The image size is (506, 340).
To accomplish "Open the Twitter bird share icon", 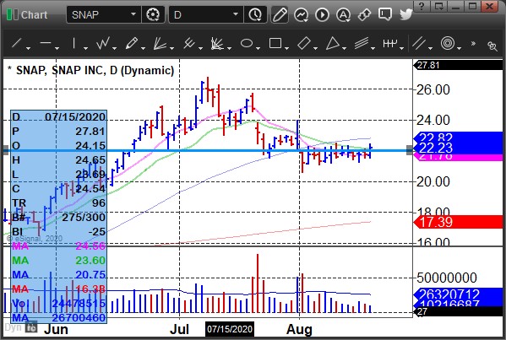I will [x=405, y=14].
